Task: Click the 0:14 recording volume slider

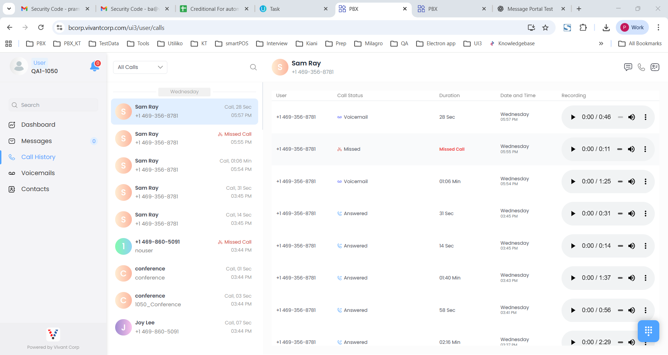Action: click(620, 246)
